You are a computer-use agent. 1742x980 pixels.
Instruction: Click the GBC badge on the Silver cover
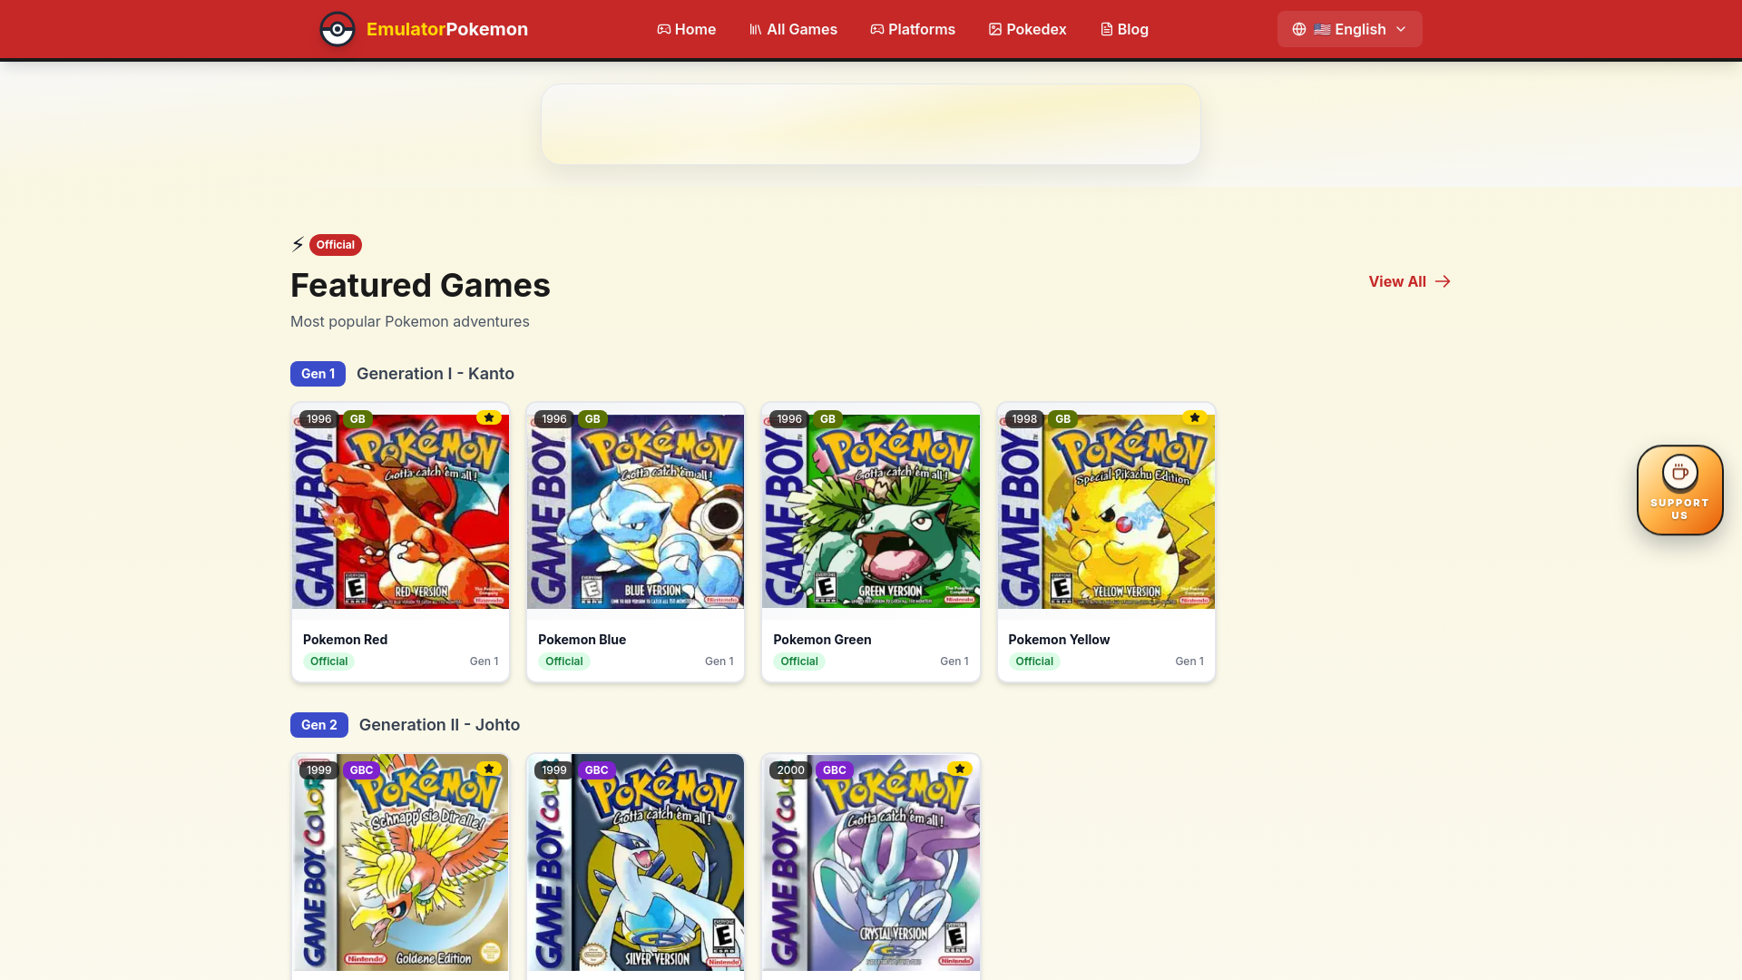click(x=596, y=770)
